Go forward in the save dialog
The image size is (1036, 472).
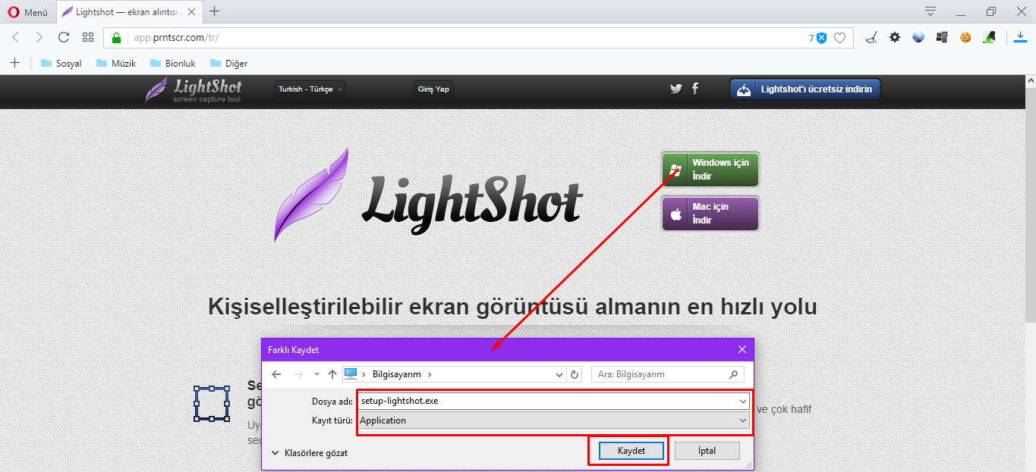tap(298, 374)
